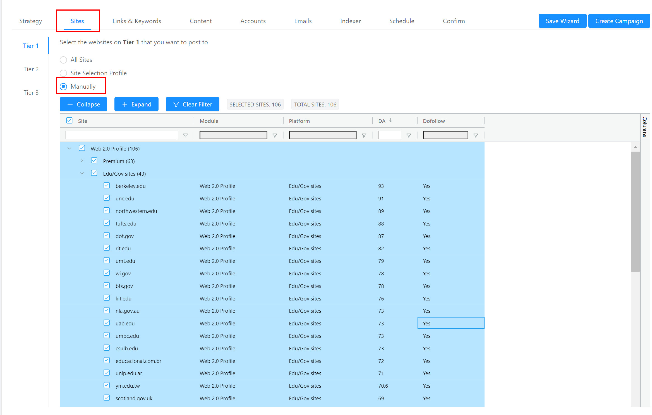
Task: Click the Site filter text input field
Action: (121, 135)
